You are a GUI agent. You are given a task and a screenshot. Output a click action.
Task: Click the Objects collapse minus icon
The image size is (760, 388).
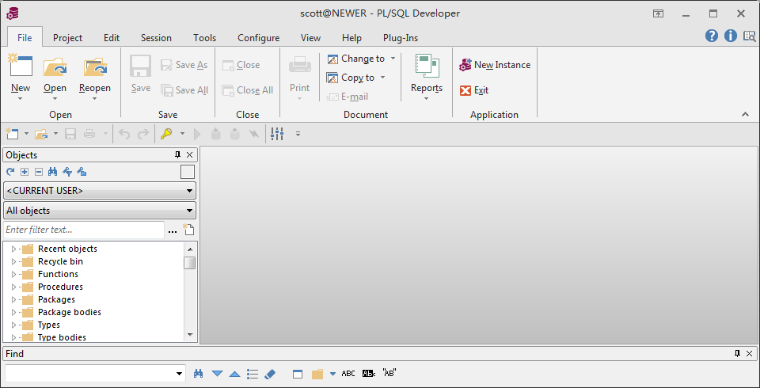tap(39, 172)
